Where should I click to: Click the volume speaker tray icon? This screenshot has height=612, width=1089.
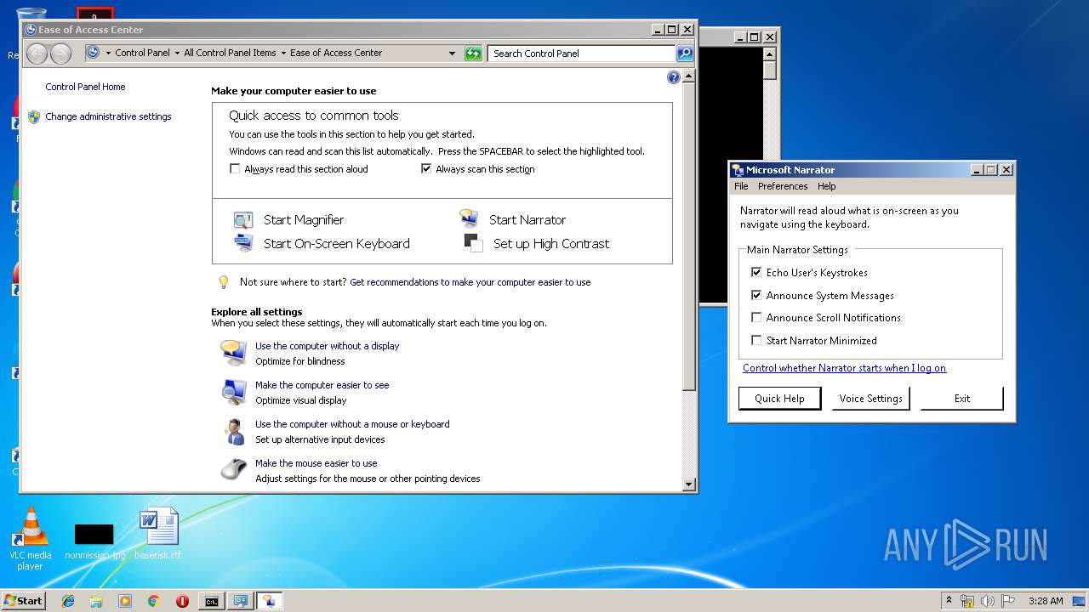(987, 601)
